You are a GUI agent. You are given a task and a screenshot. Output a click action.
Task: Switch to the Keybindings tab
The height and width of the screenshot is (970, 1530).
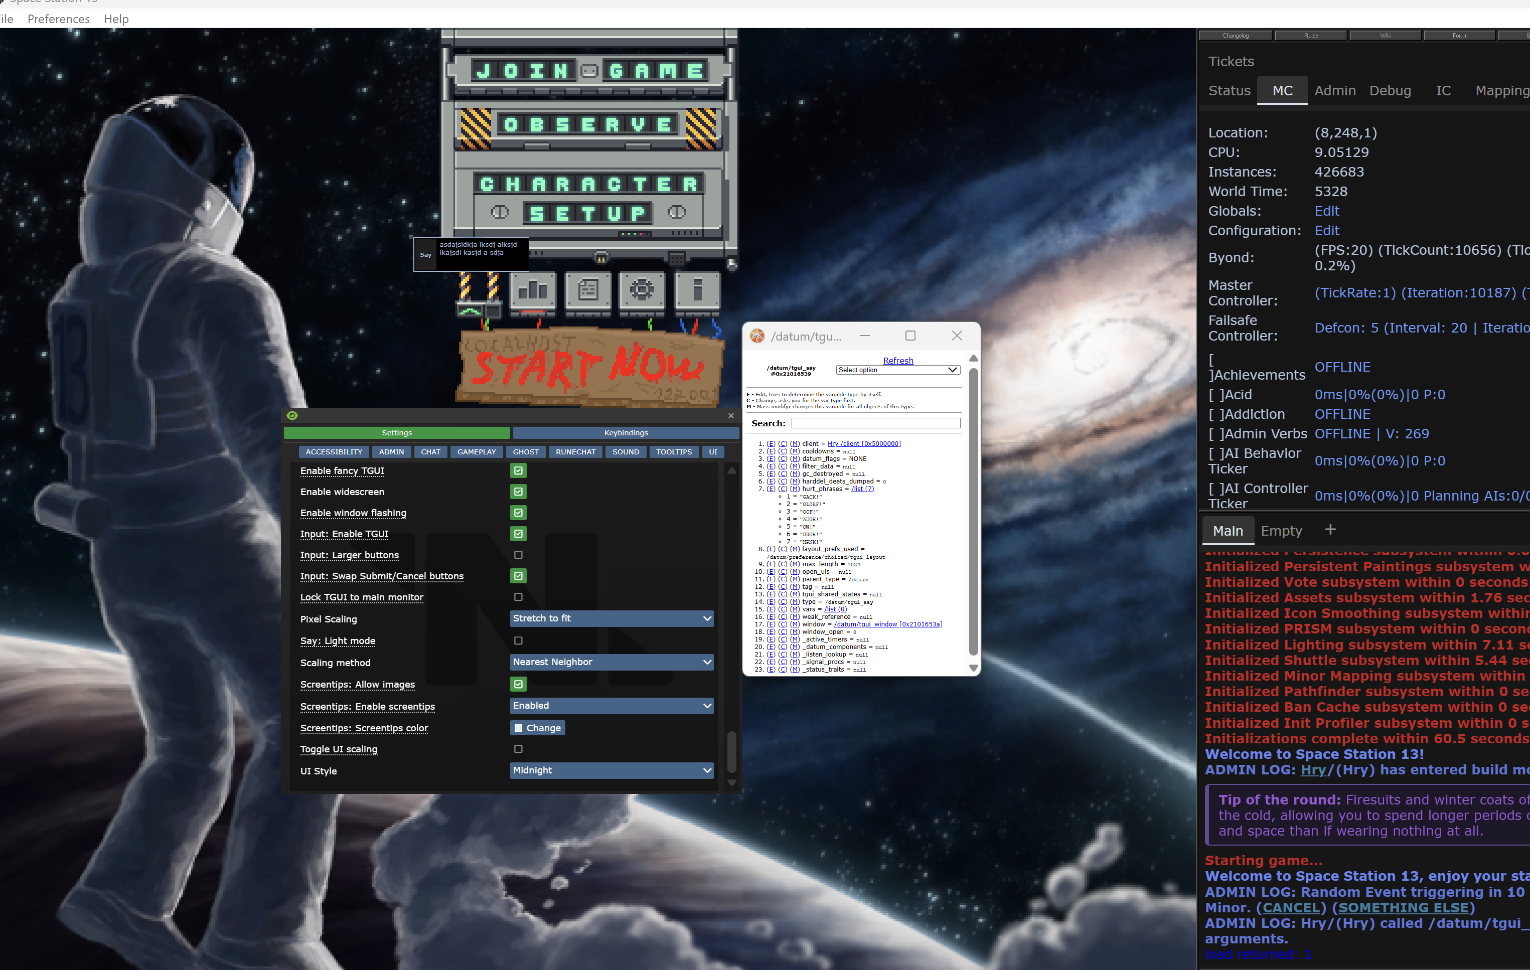click(x=626, y=433)
